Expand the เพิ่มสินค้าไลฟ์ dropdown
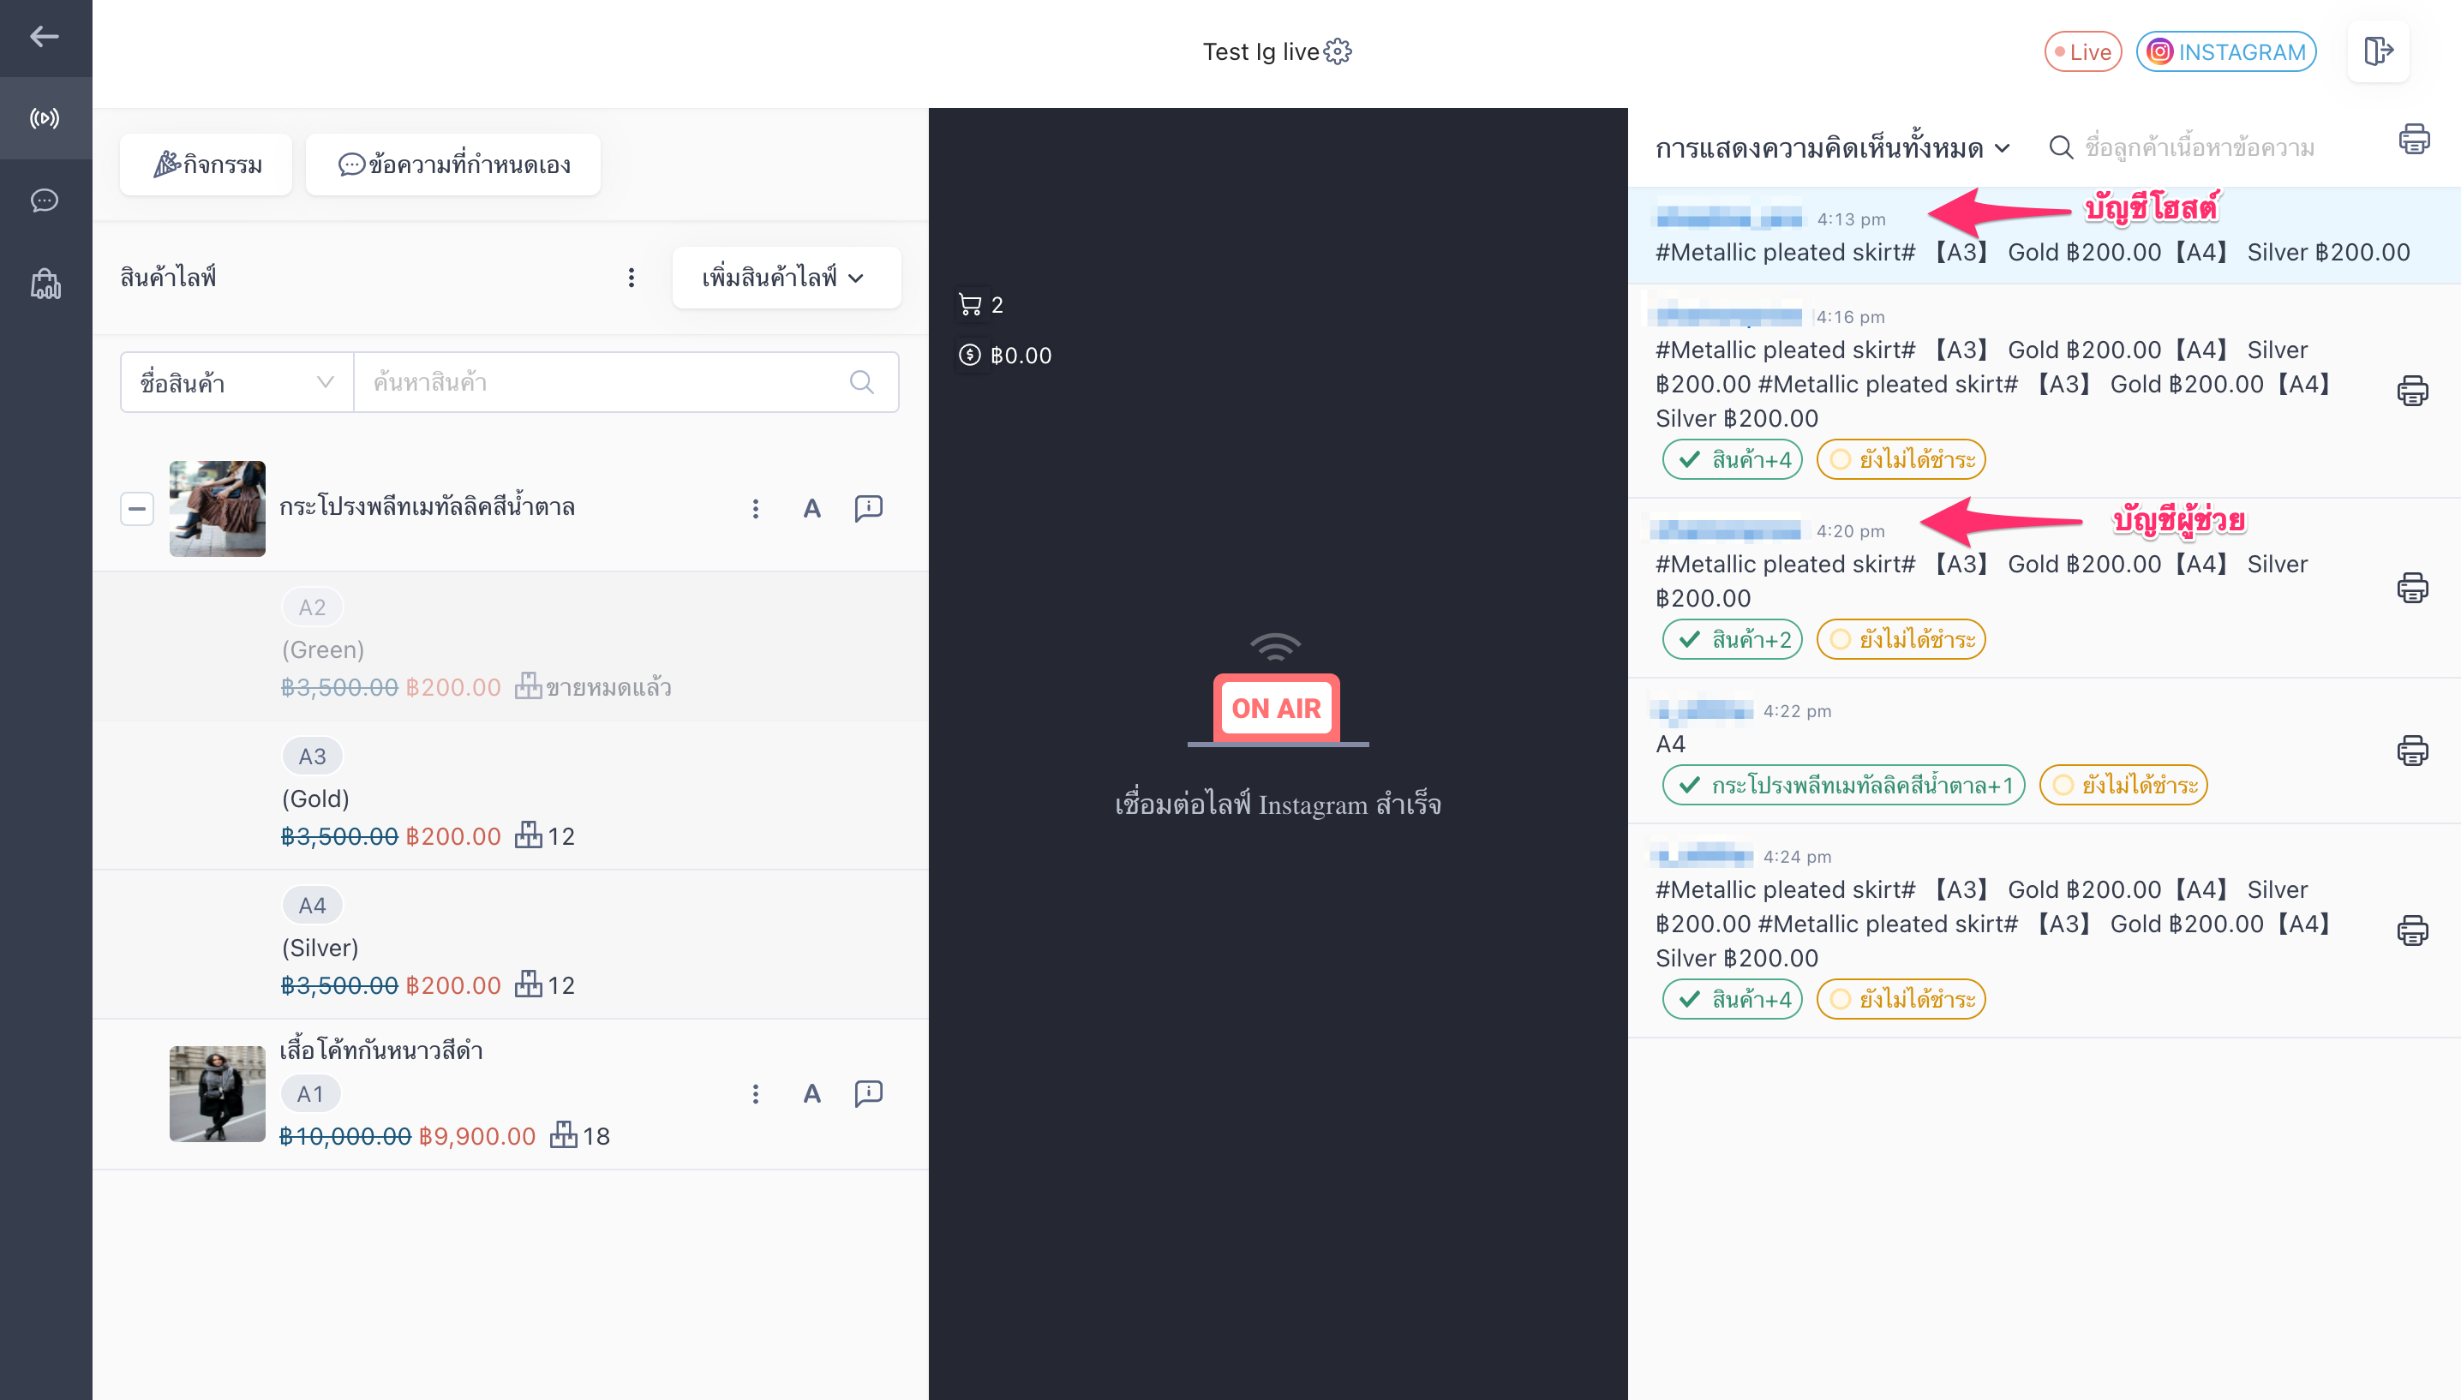This screenshot has height=1400, width=2461. pos(787,278)
